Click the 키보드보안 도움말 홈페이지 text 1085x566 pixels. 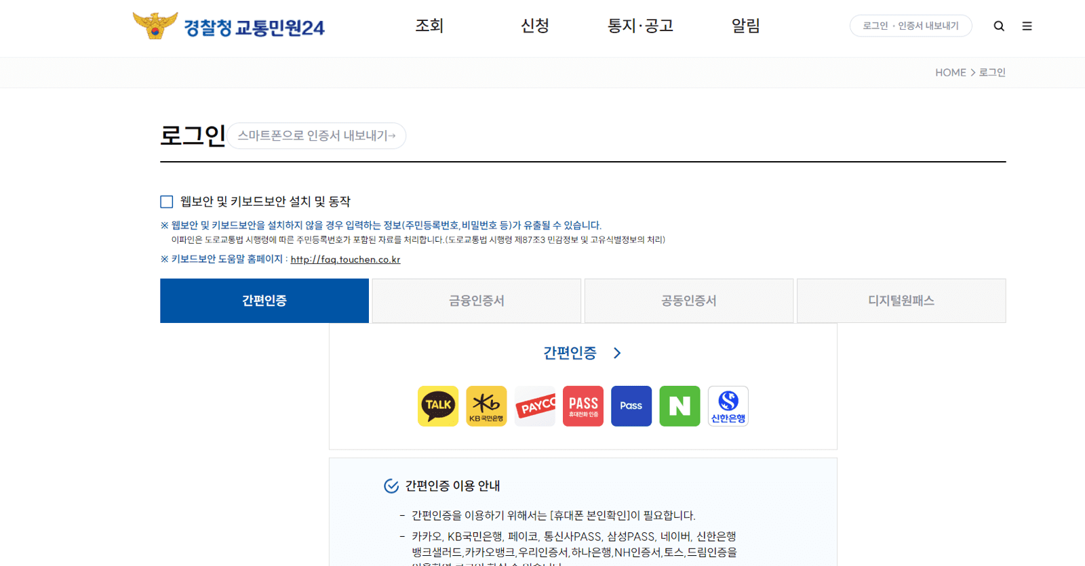coord(226,259)
